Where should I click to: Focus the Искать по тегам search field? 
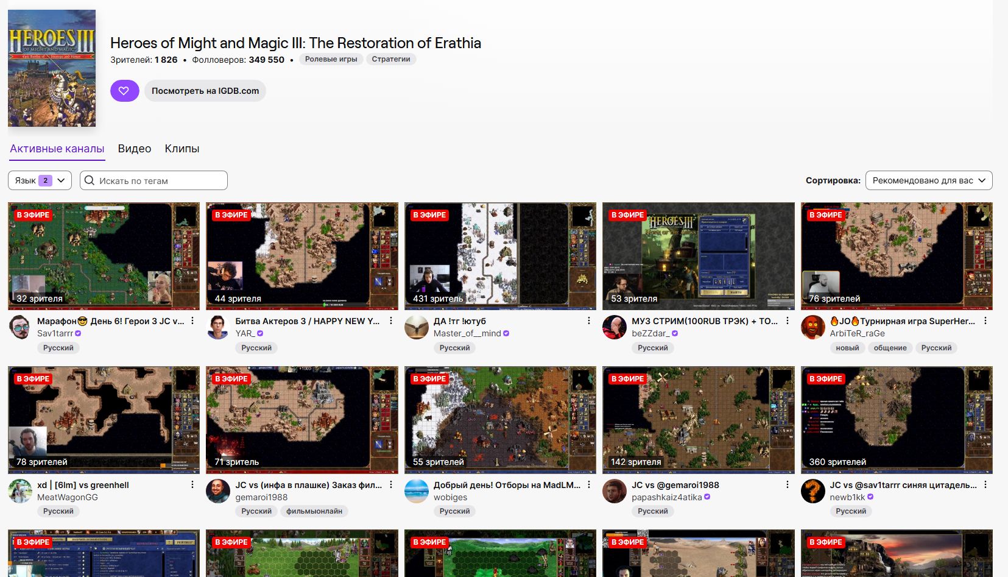153,180
